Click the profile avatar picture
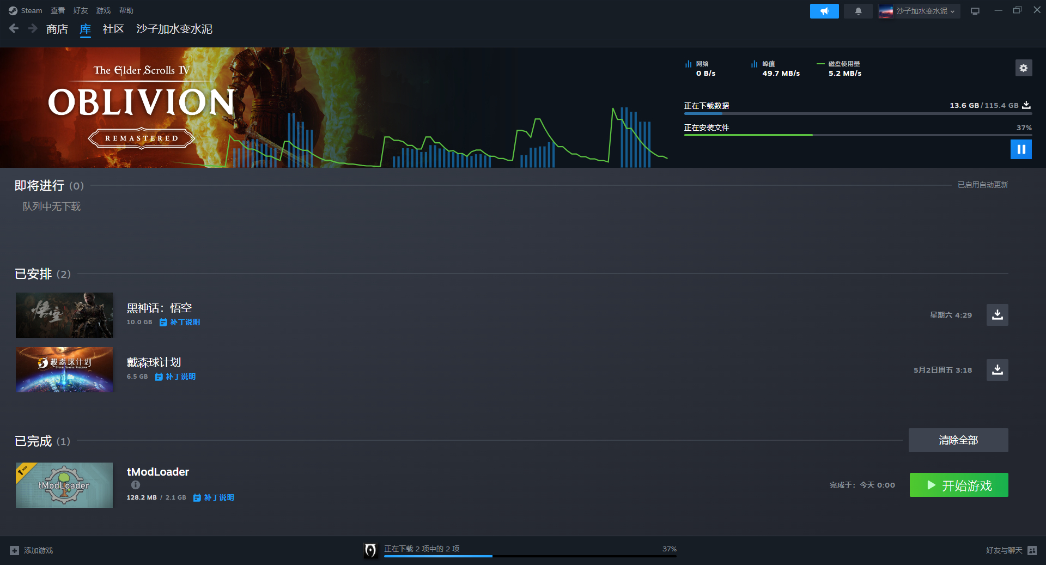 pos(886,11)
